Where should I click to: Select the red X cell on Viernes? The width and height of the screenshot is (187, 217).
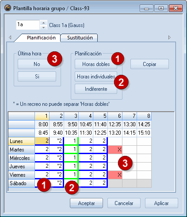(115, 175)
